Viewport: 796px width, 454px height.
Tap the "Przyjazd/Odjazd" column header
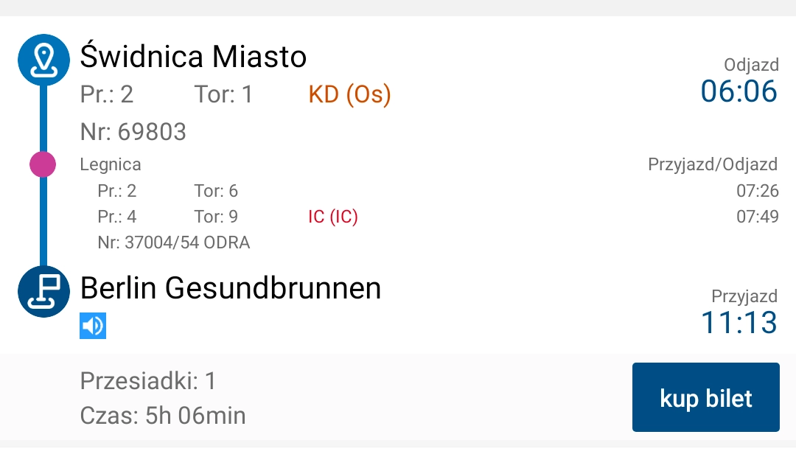[712, 164]
